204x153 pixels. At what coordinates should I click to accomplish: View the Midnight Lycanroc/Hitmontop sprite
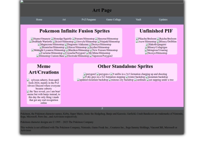(x=48, y=50)
